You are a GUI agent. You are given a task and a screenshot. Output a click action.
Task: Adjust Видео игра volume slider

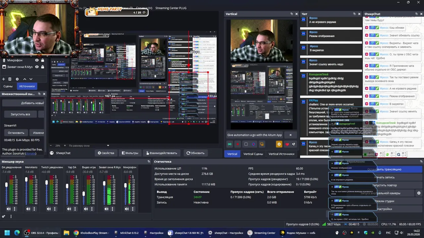click(84, 194)
